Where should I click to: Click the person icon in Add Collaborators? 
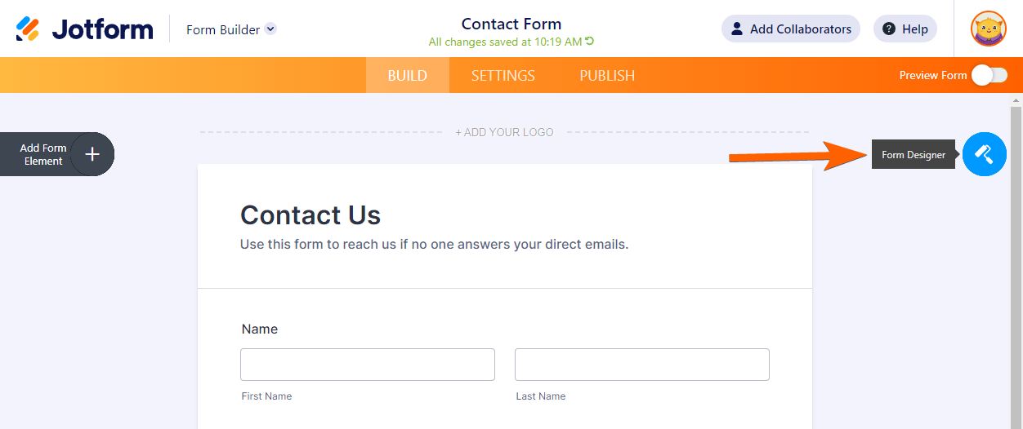click(737, 29)
